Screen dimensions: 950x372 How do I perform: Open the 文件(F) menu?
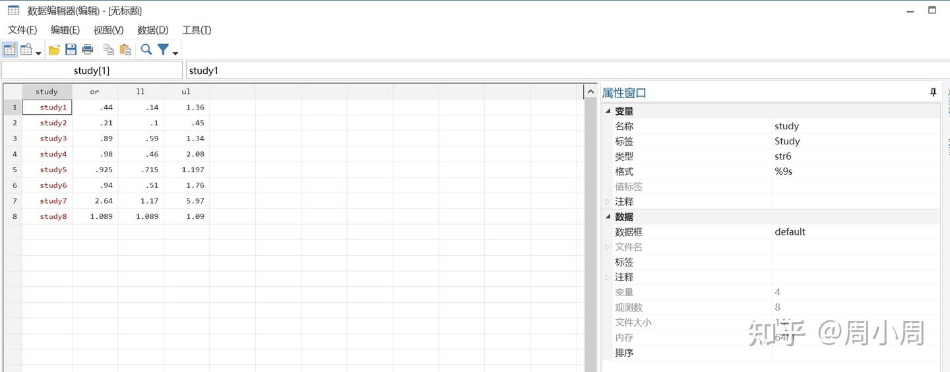[22, 30]
